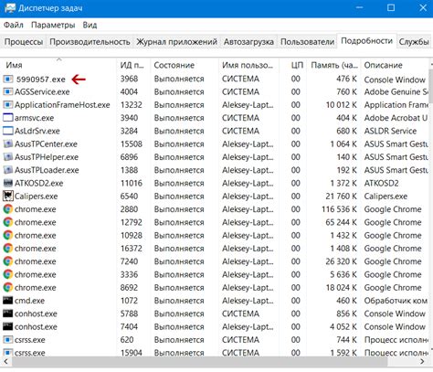This screenshot has width=433, height=372.
Task: Sort by the Описание column header
Action: click(395, 65)
